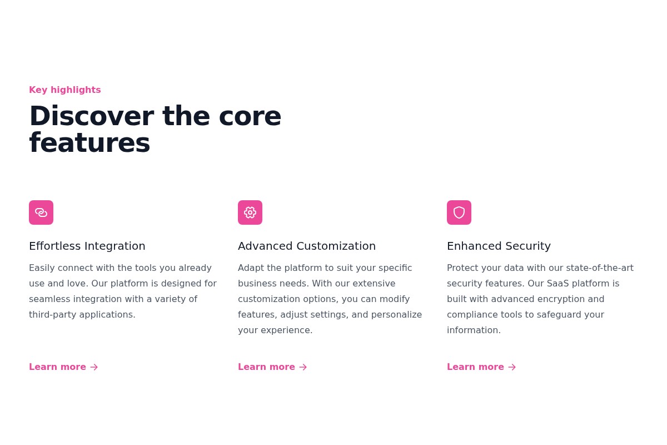Click the Effortless Integration description text
This screenshot has height=445, width=667.
coord(123,291)
